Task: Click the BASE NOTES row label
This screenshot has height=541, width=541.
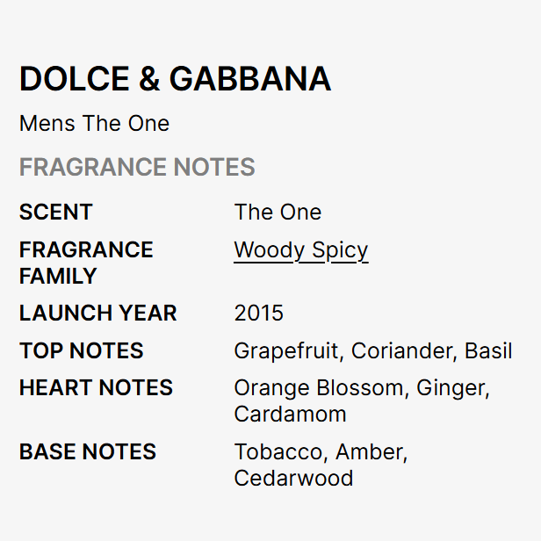Action: (87, 452)
